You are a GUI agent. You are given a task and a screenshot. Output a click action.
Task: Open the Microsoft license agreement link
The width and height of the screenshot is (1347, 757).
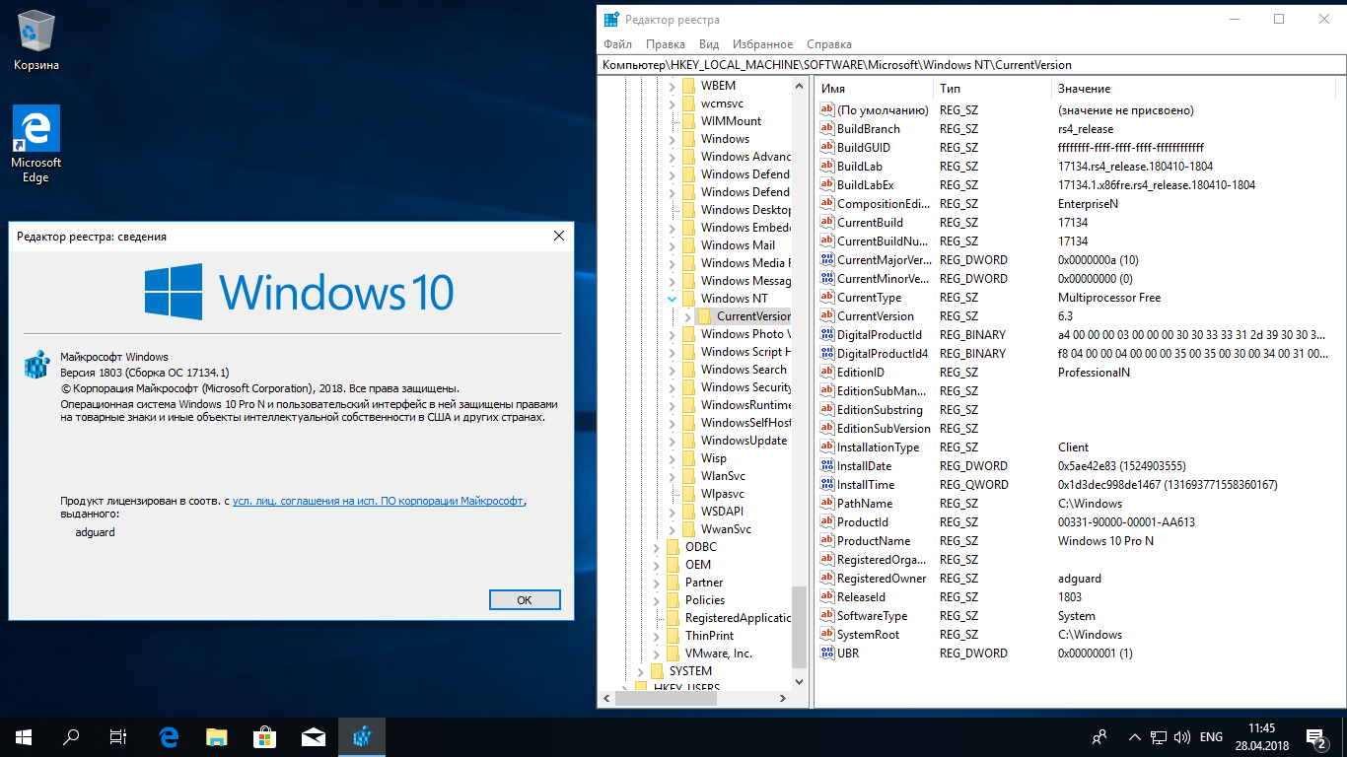(x=379, y=501)
